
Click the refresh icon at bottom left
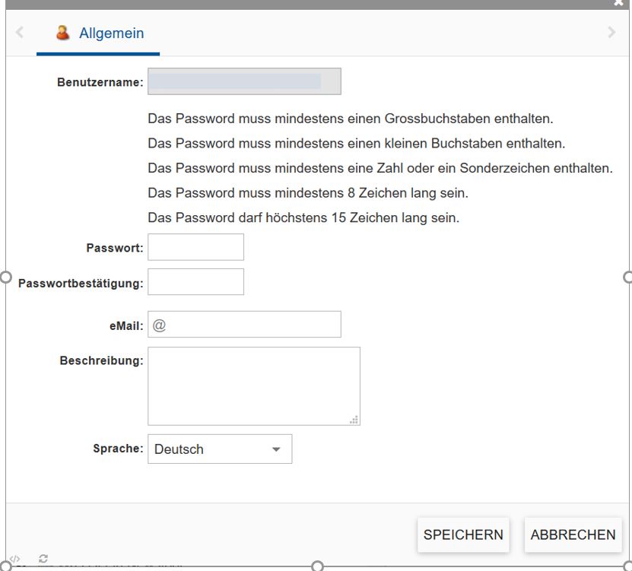[x=43, y=559]
